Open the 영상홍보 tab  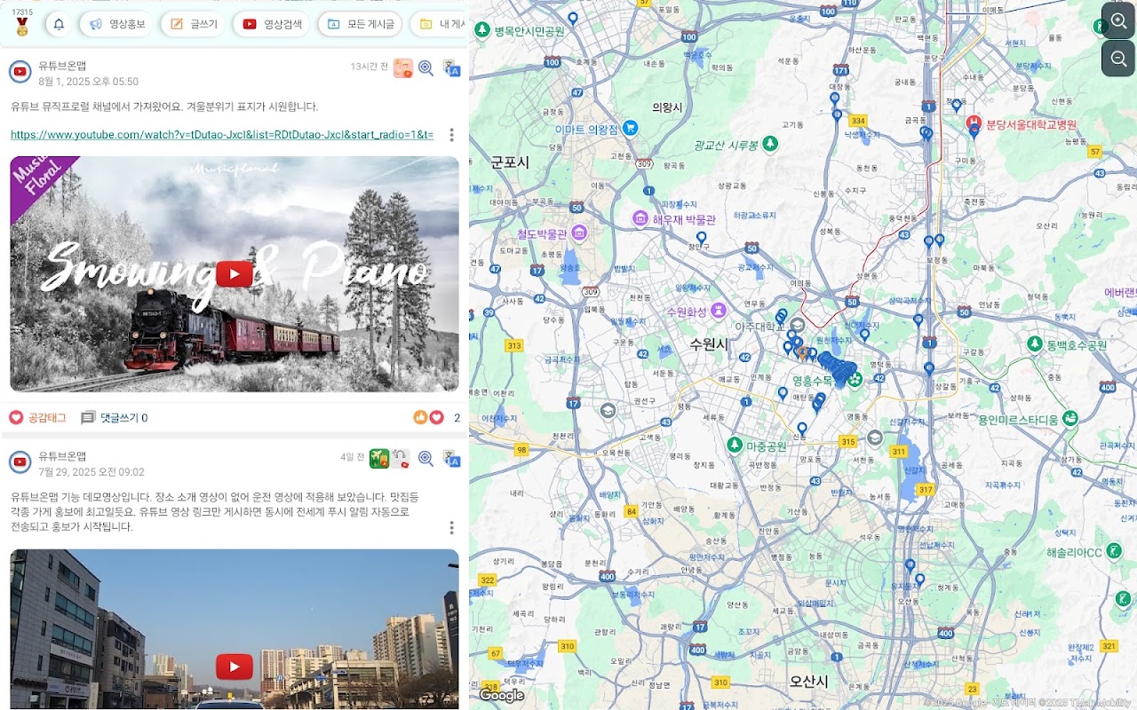pos(116,24)
